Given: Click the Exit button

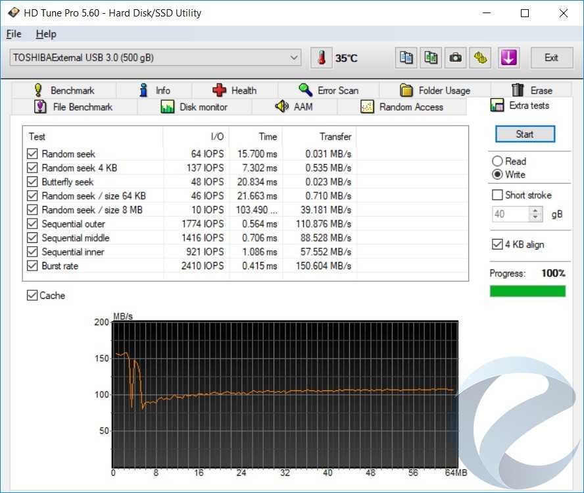Looking at the screenshot, I should [x=551, y=58].
